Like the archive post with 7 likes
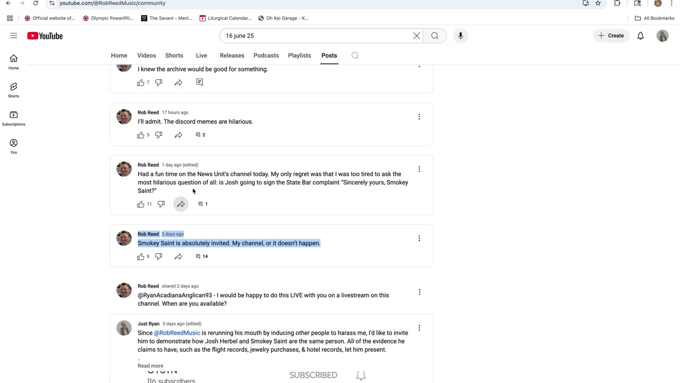Screen dimensions: 680x383 (141, 82)
